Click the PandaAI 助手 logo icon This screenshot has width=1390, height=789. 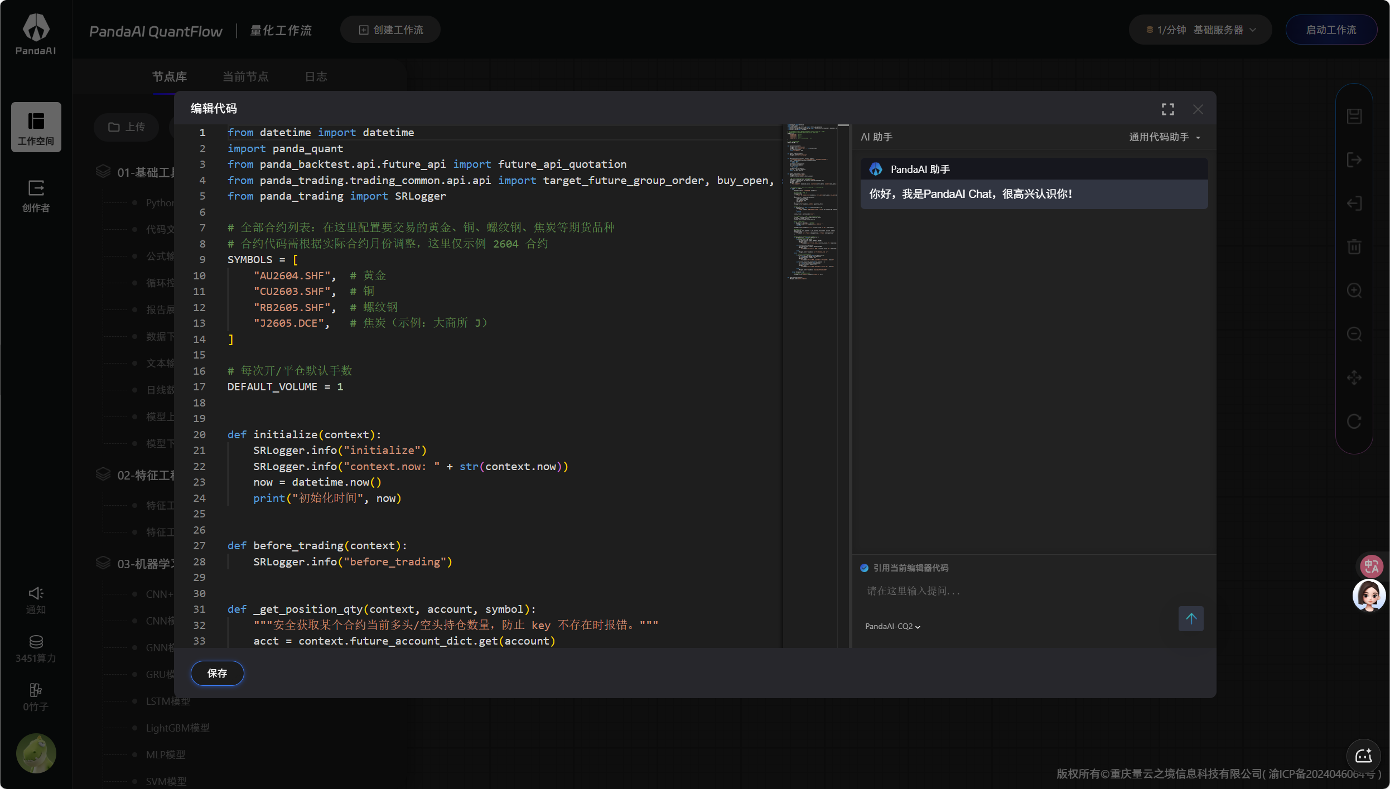pyautogui.click(x=876, y=169)
